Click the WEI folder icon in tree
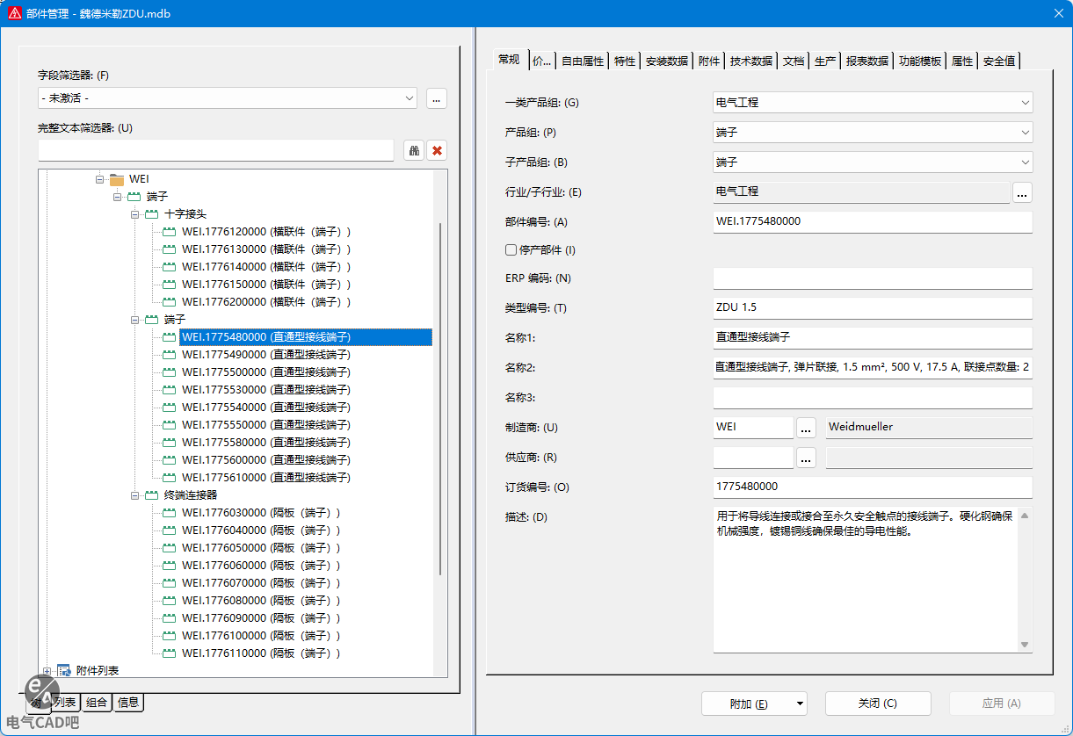Viewport: 1073px width, 736px height. click(117, 179)
